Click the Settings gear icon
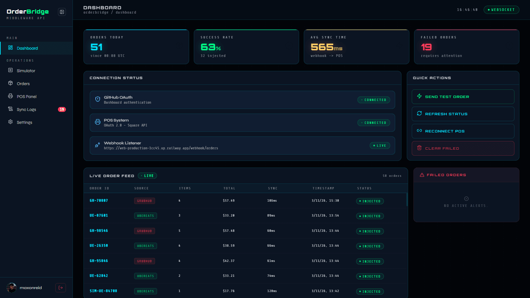The width and height of the screenshot is (530, 298). point(11,122)
